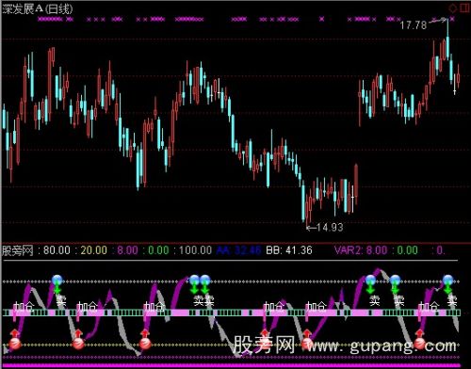This screenshot has width=471, height=369.
Task: Click the rightmost red ball buy signal icon
Action: (x=419, y=344)
